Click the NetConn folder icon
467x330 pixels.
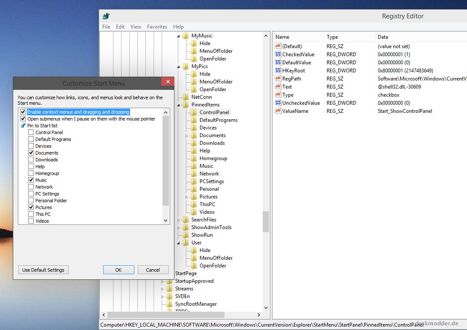186,97
